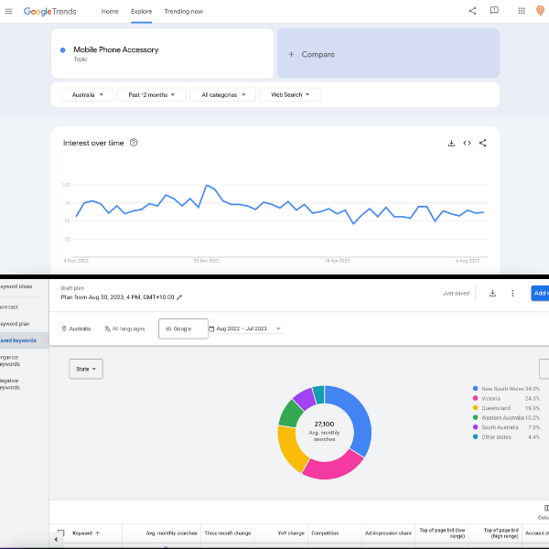Open Negative keywords in the sidebar
This screenshot has width=549, height=549.
pyautogui.click(x=10, y=384)
